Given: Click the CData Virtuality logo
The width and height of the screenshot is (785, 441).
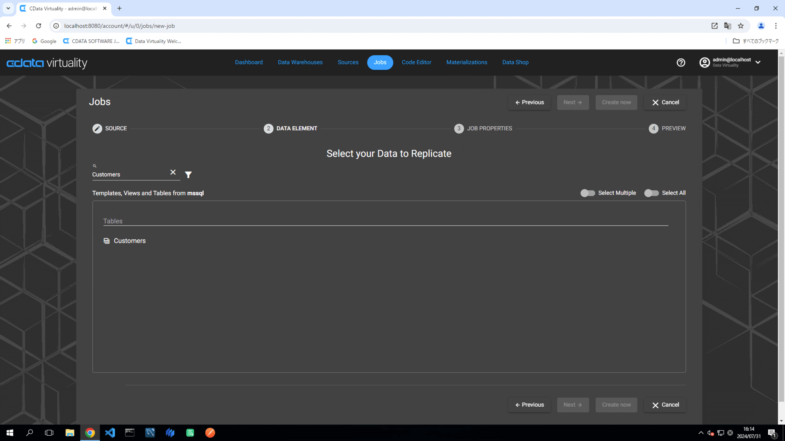Looking at the screenshot, I should pos(47,63).
